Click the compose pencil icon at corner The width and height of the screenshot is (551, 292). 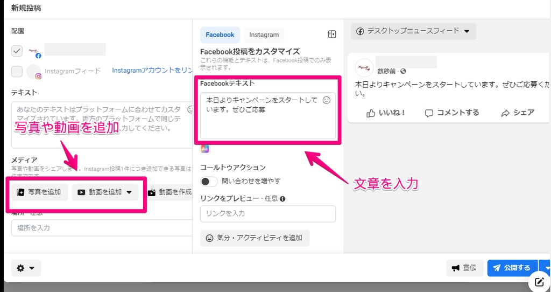[539, 282]
